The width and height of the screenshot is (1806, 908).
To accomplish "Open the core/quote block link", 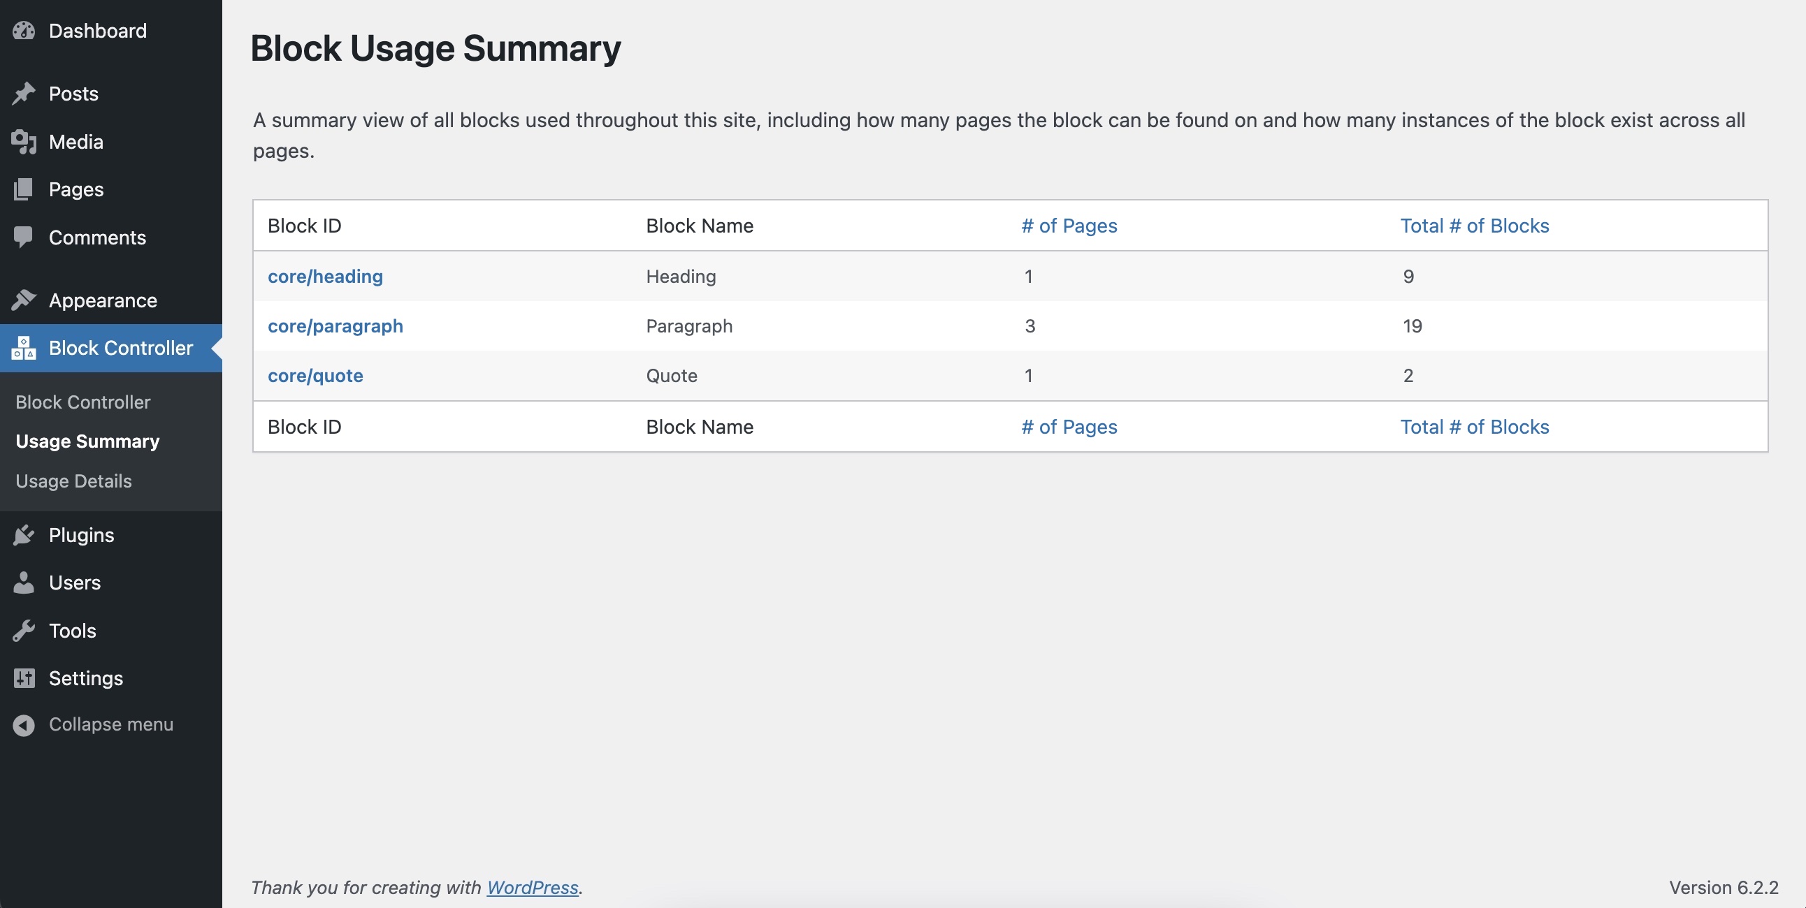I will pyautogui.click(x=315, y=376).
